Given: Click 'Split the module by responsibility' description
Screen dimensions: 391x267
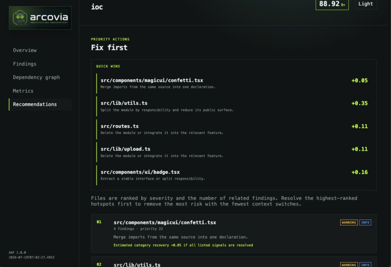Looking at the screenshot, I should (x=167, y=110).
